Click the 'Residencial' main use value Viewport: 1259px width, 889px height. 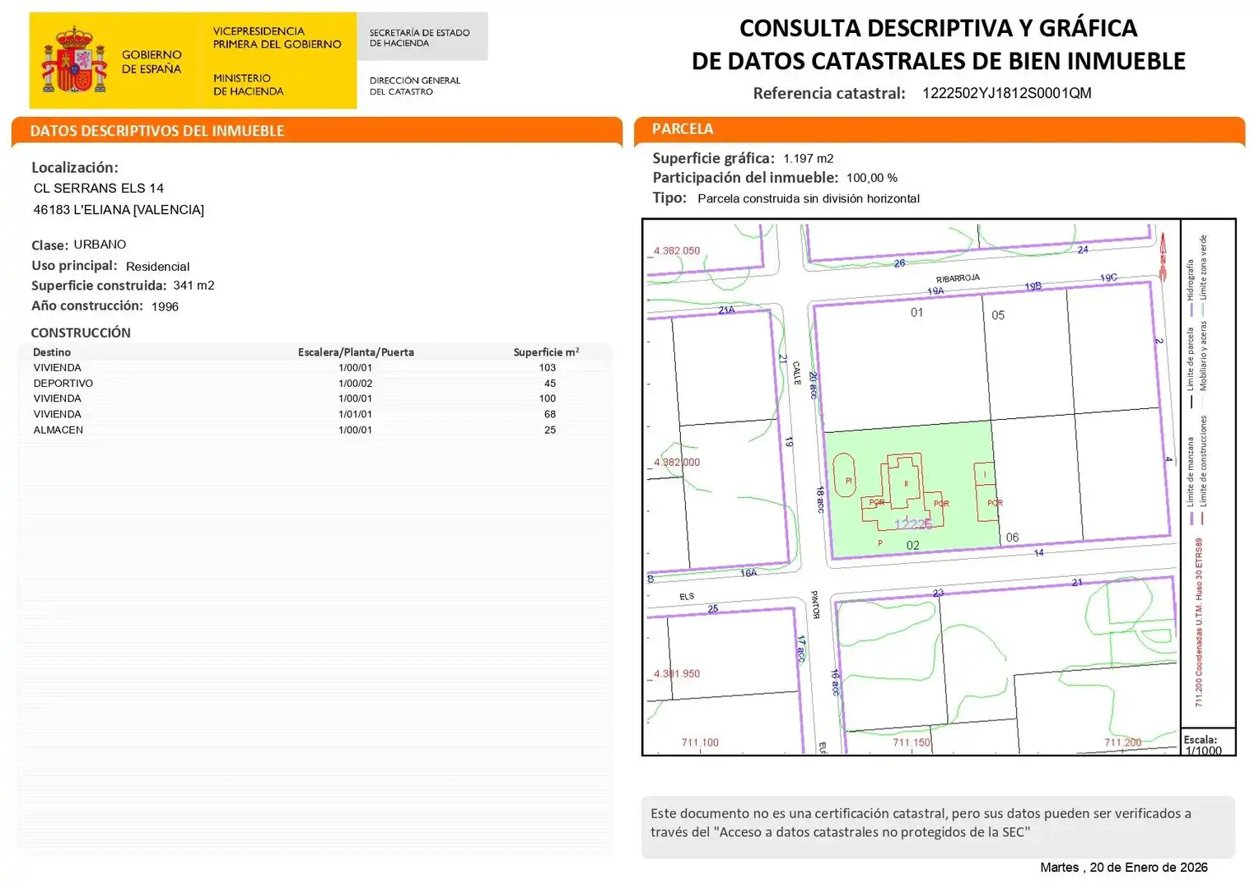[157, 267]
